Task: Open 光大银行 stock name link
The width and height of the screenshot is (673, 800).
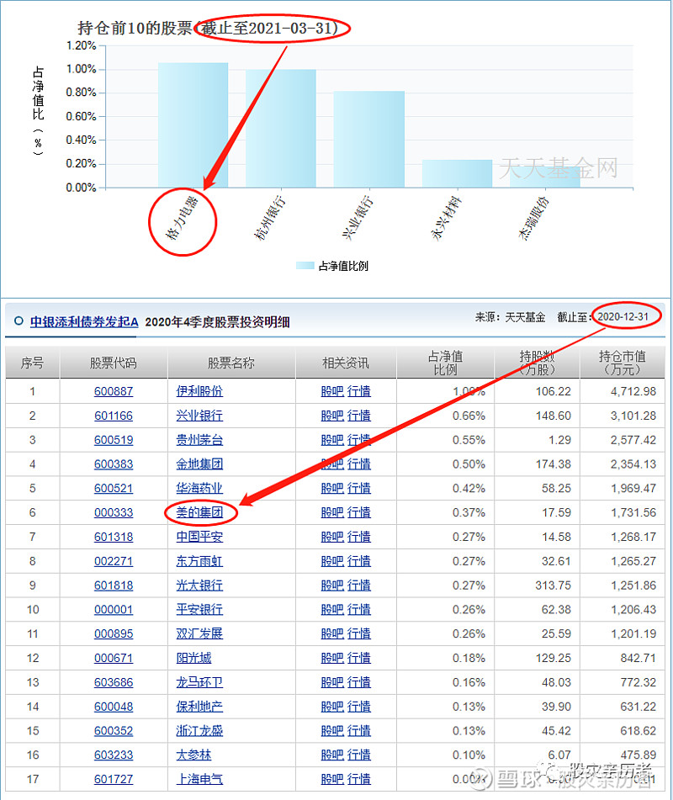Action: tap(199, 585)
